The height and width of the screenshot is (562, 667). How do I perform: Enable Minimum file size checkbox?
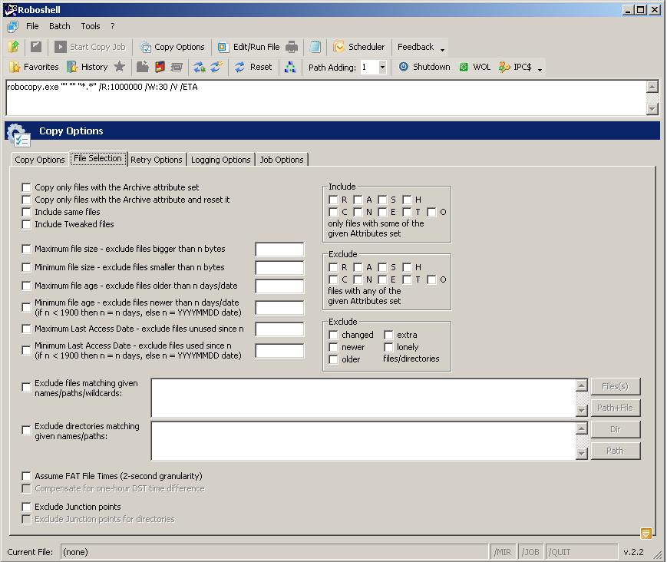[26, 268]
